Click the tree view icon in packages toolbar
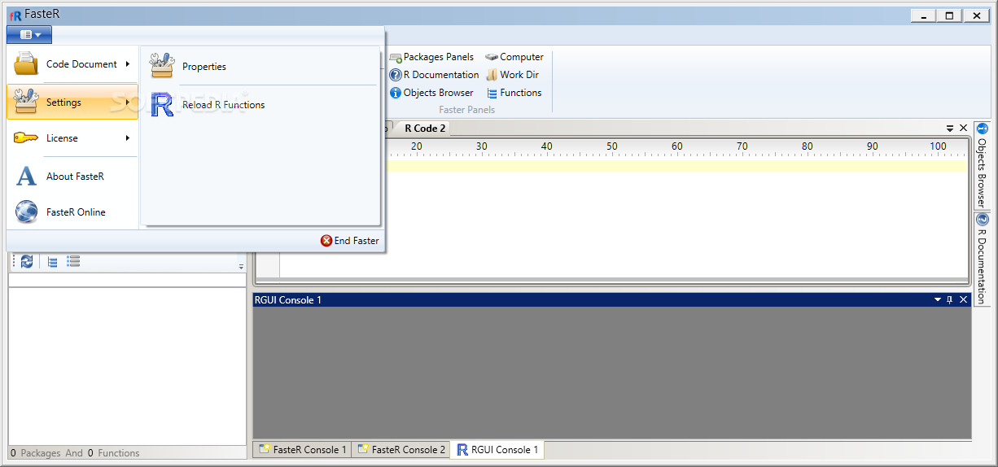 coord(52,261)
